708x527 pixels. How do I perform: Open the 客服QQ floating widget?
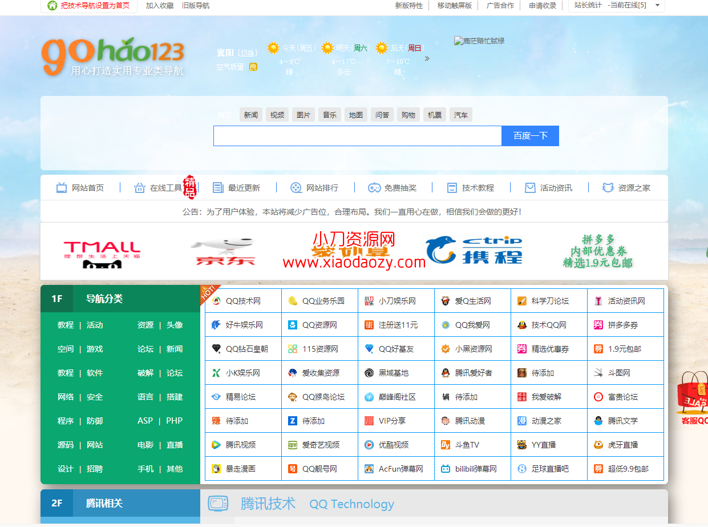point(693,398)
